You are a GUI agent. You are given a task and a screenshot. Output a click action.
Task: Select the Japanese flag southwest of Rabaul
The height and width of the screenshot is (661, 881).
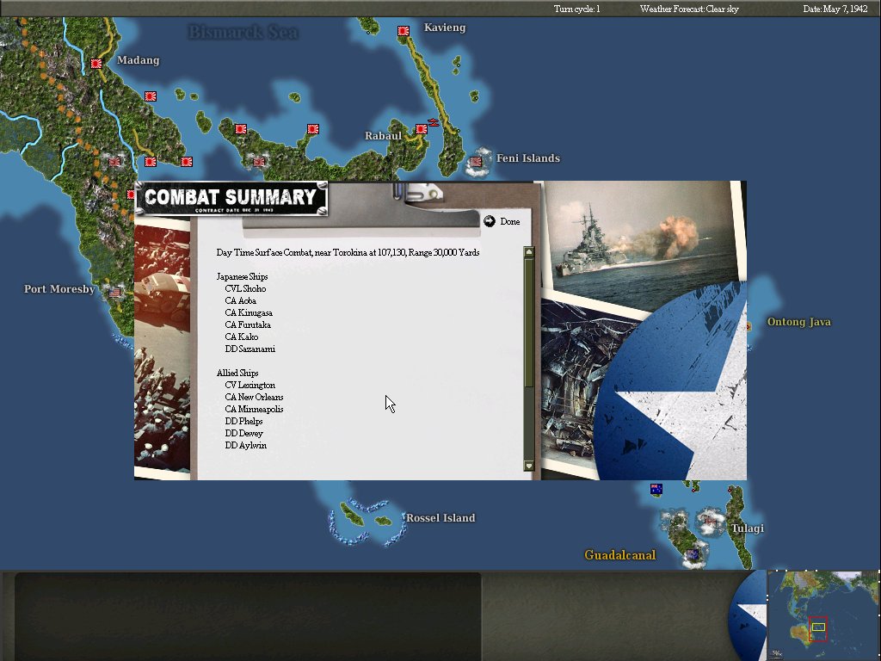click(x=311, y=130)
